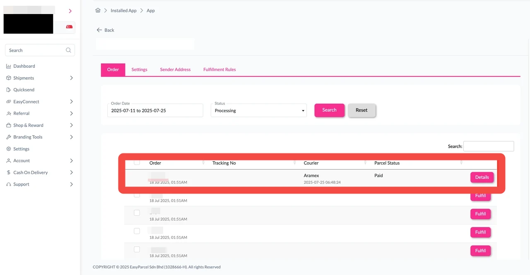Tick the checkbox on the Aramex order row
530x275 pixels.
point(137,175)
